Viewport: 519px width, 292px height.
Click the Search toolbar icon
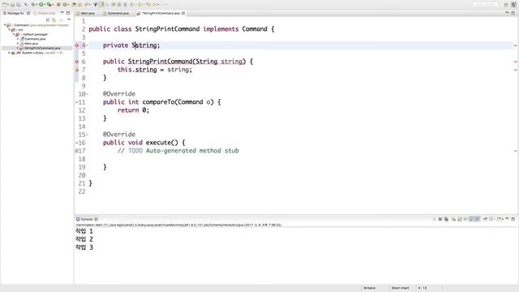click(87, 5)
